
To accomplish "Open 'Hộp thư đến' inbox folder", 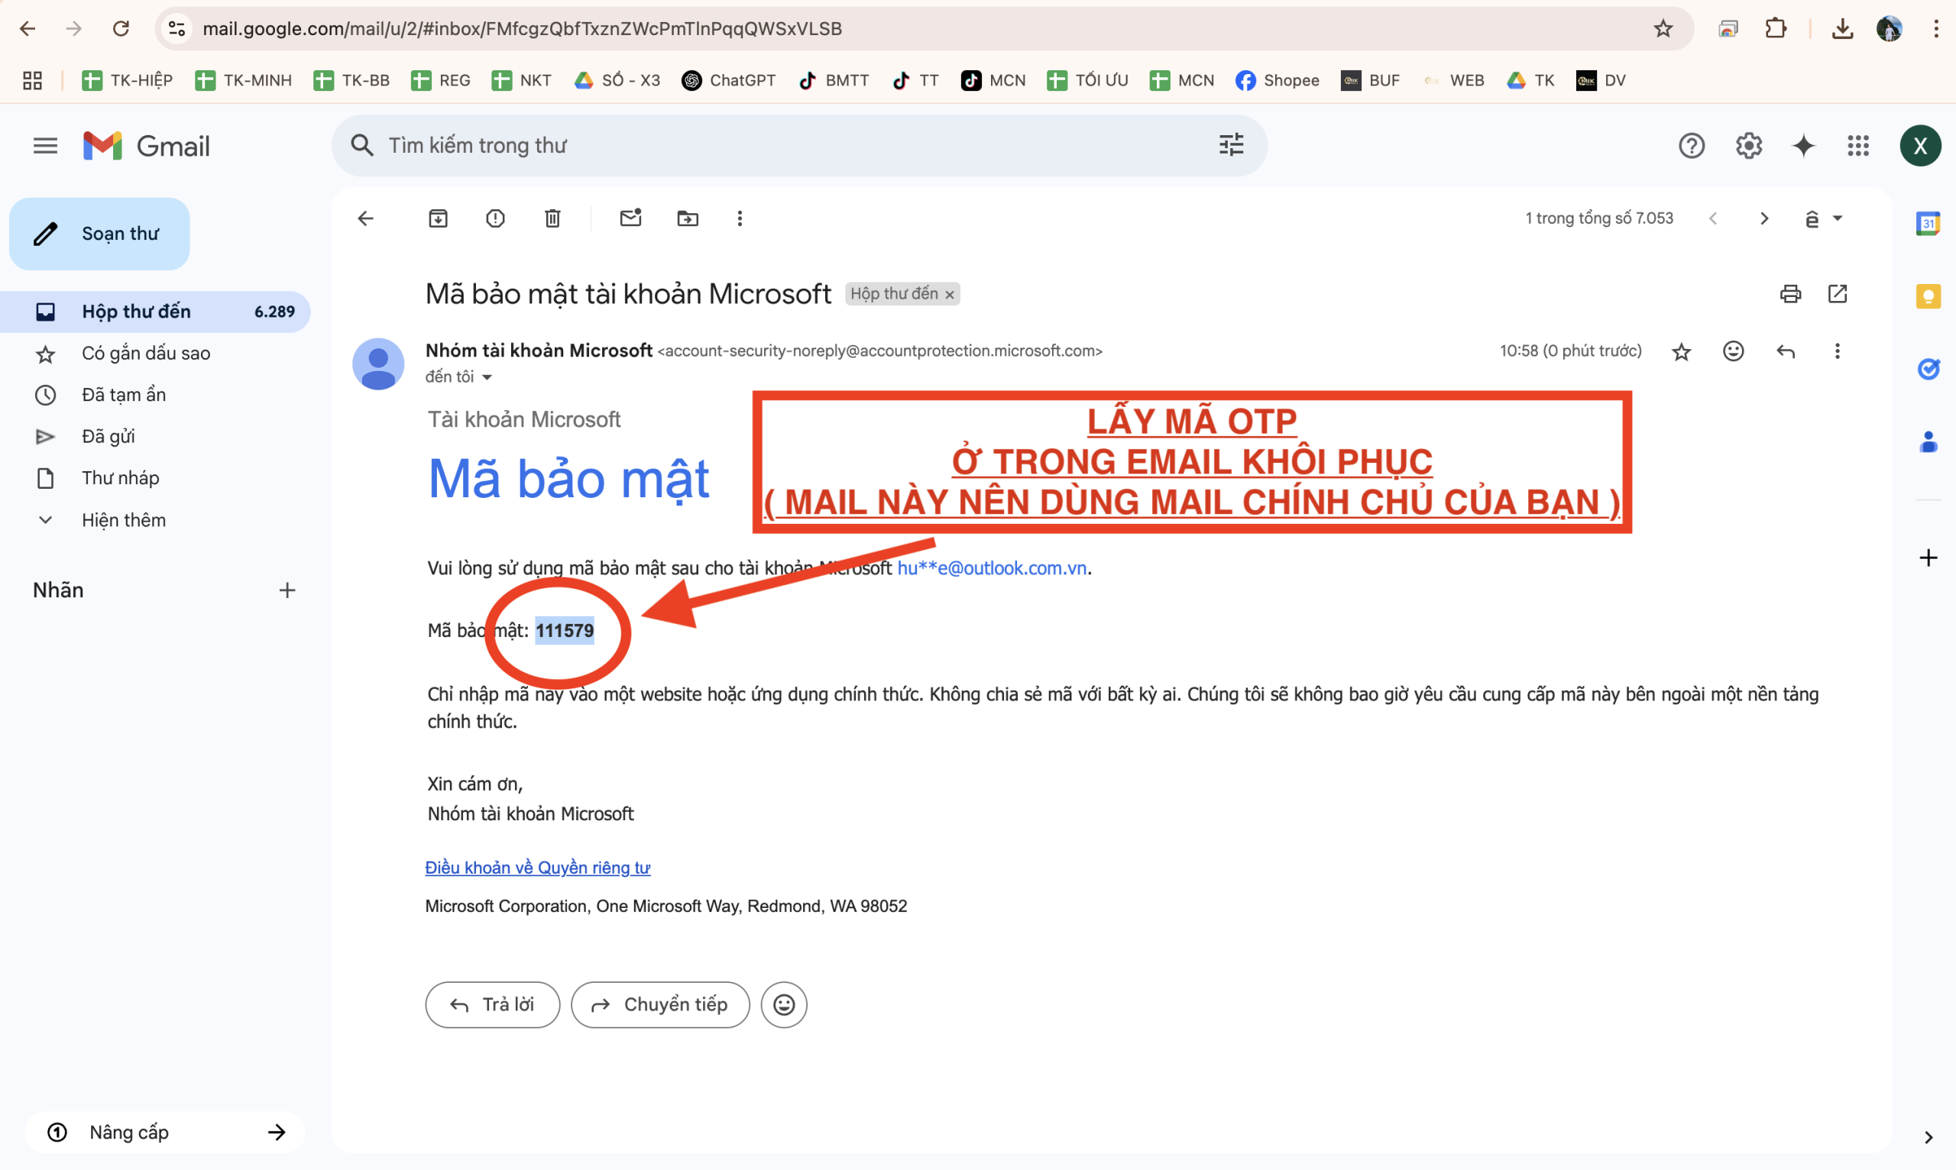I will [x=154, y=312].
